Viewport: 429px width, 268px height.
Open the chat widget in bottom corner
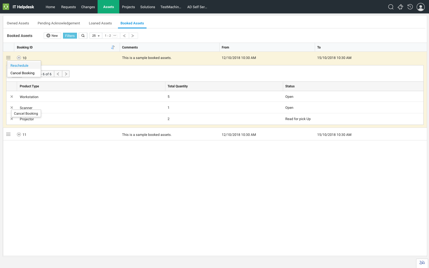422,263
